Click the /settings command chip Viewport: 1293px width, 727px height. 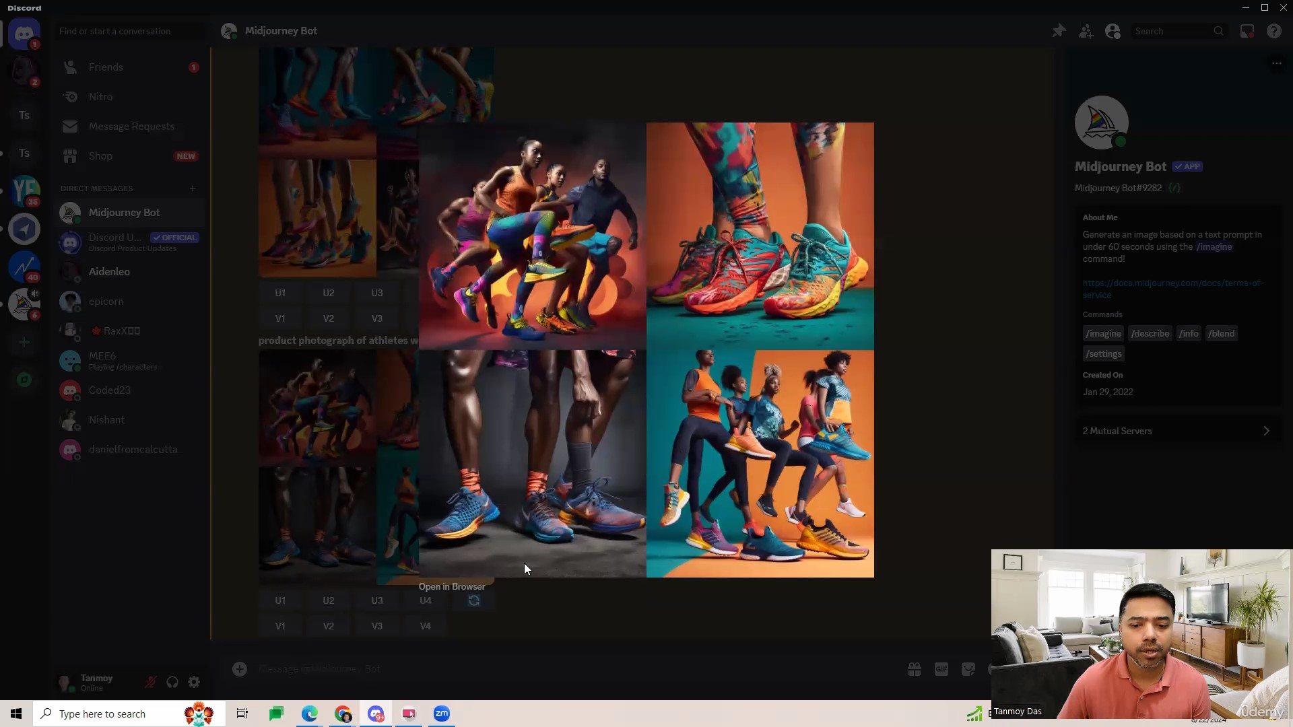pyautogui.click(x=1103, y=354)
